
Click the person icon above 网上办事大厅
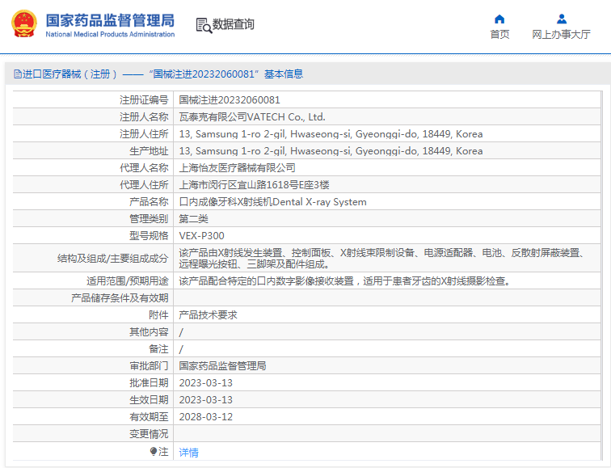point(561,19)
